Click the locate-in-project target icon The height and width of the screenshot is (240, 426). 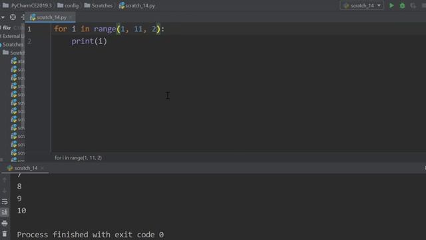[x=13, y=17]
